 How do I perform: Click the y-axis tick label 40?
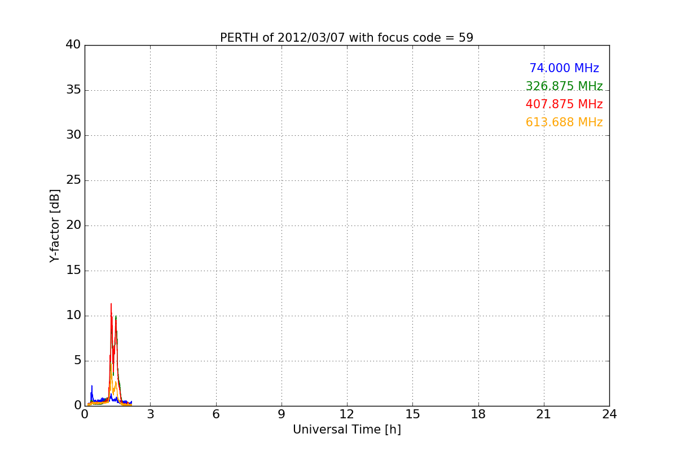73,45
